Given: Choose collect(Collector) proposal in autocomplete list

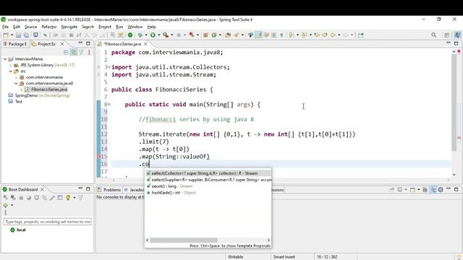Looking at the screenshot, I should (x=208, y=173).
